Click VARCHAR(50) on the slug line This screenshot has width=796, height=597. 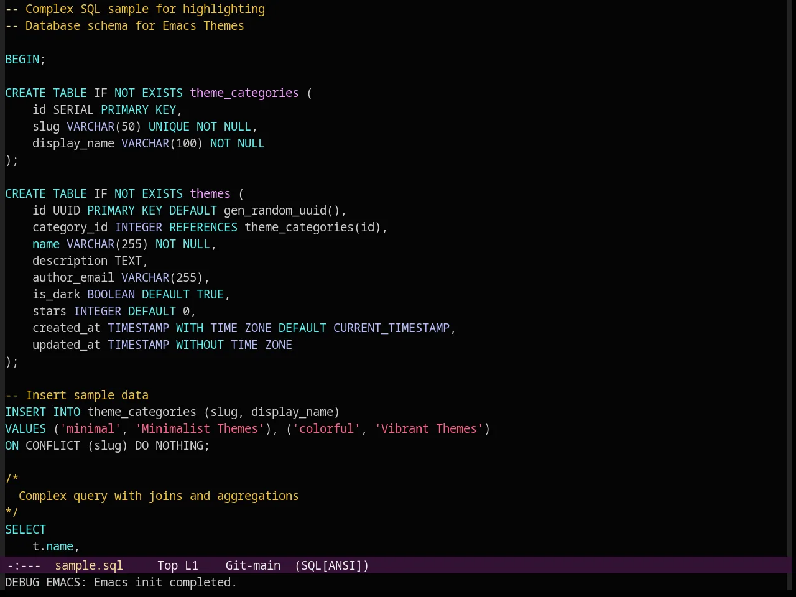click(104, 126)
